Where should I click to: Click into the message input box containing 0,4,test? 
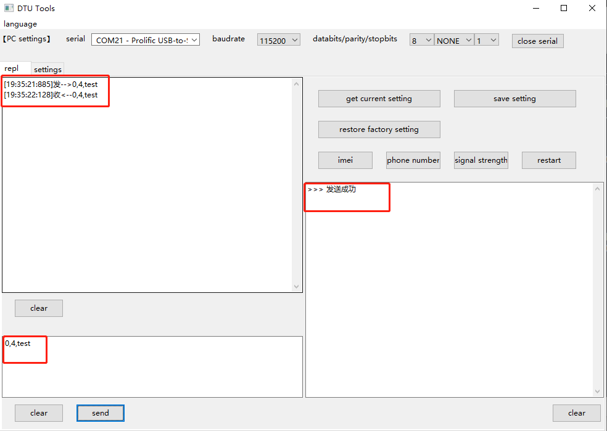coord(152,366)
